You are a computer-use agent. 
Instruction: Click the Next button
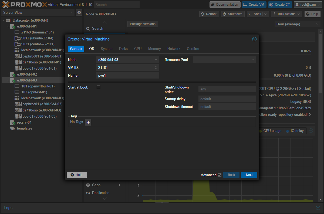coord(249,175)
